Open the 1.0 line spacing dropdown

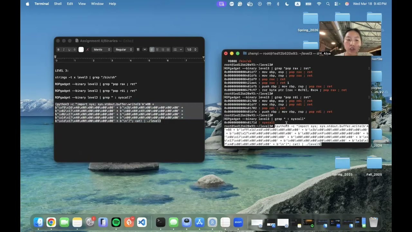coord(192,50)
